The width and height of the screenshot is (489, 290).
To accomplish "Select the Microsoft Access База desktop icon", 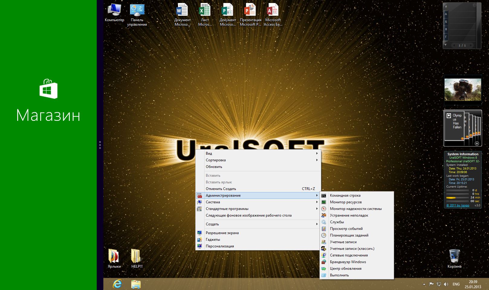I will 273,15.
